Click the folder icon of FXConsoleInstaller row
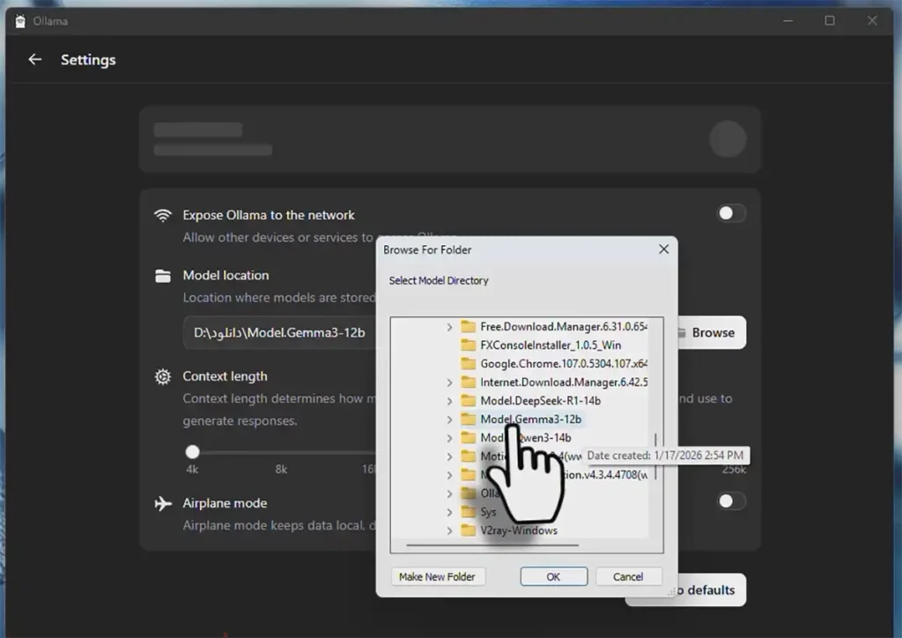 click(469, 345)
